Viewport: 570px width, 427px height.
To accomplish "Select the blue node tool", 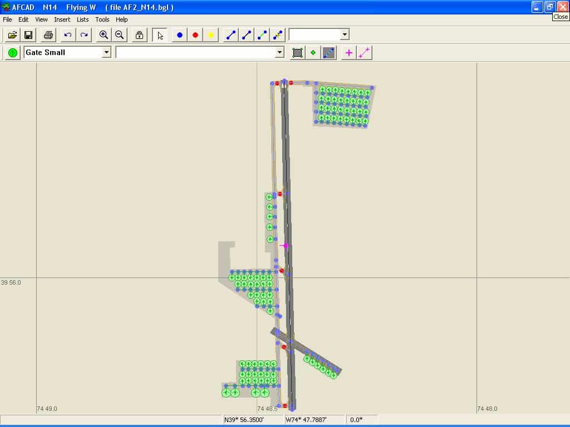I will [x=180, y=35].
